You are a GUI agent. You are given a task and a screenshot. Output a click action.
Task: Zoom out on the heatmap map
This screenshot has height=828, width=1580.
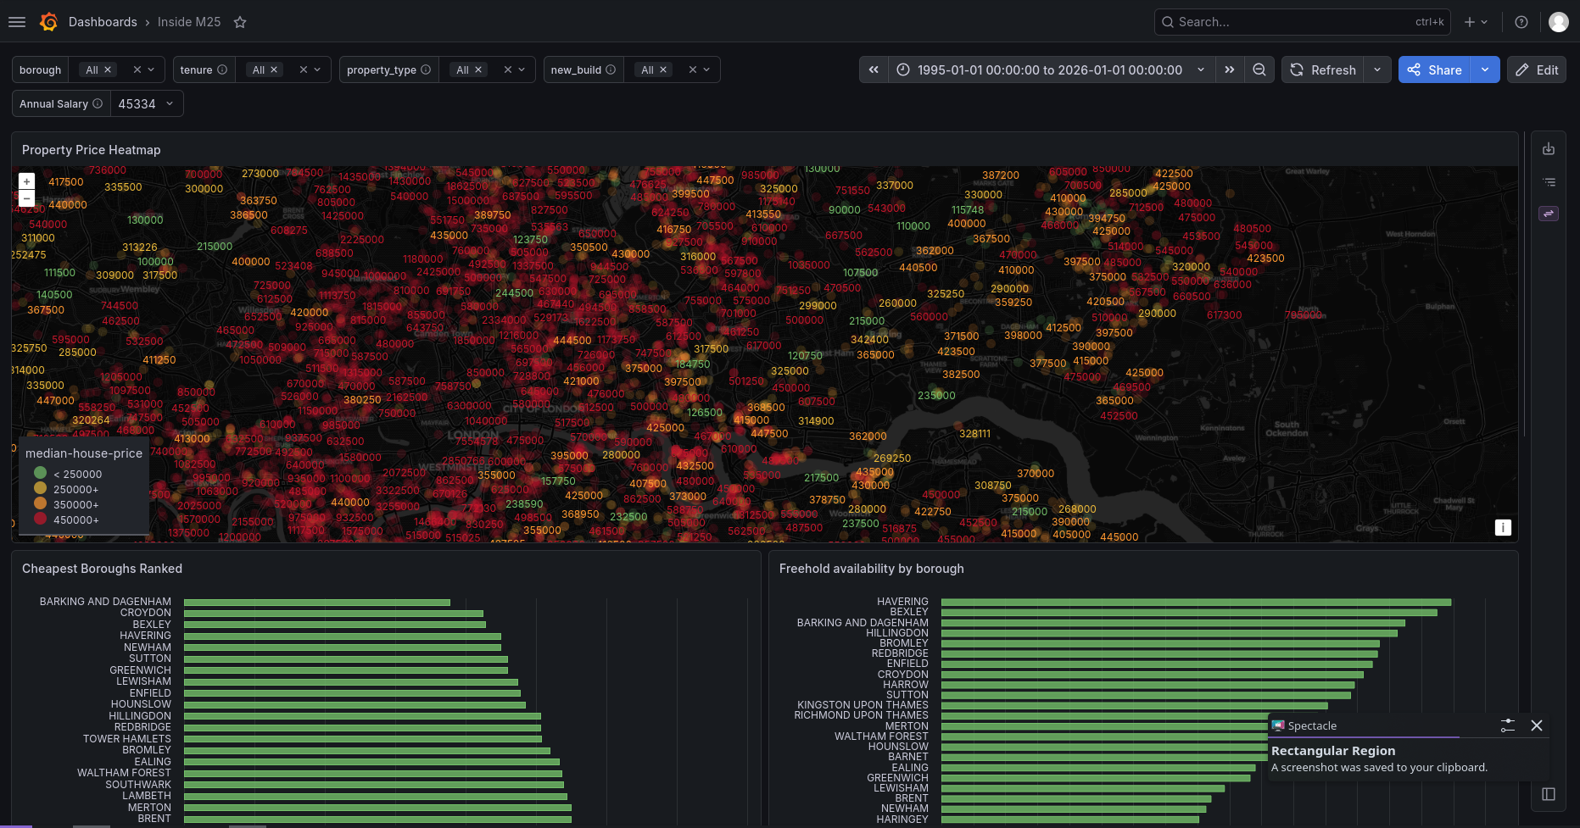pos(27,197)
